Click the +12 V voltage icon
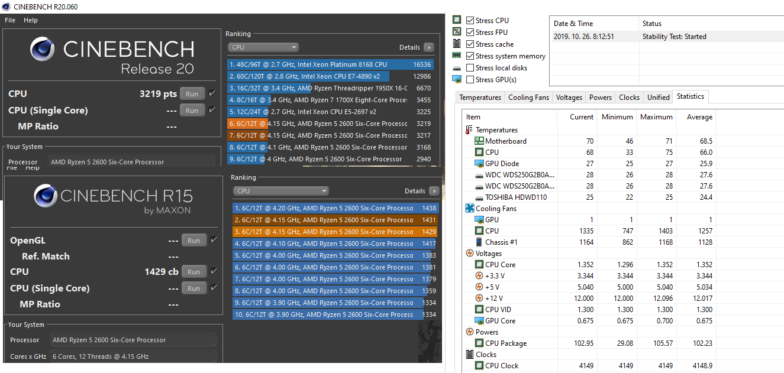Viewport: 784px width, 373px height. click(x=479, y=298)
